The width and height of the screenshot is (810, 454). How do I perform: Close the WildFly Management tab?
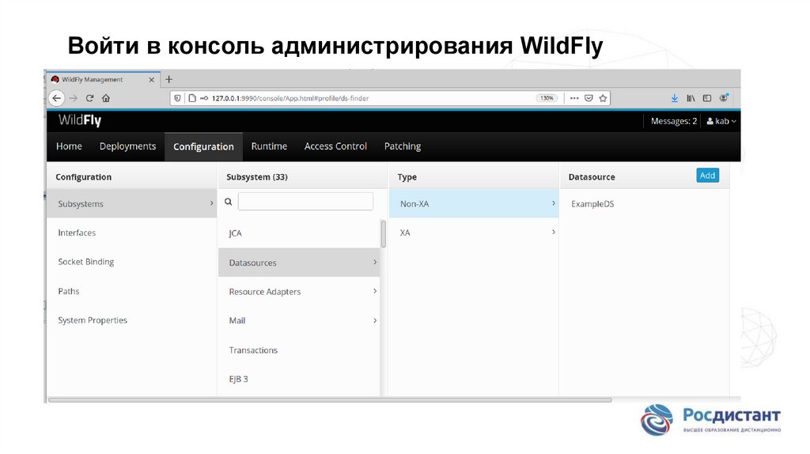click(x=151, y=80)
